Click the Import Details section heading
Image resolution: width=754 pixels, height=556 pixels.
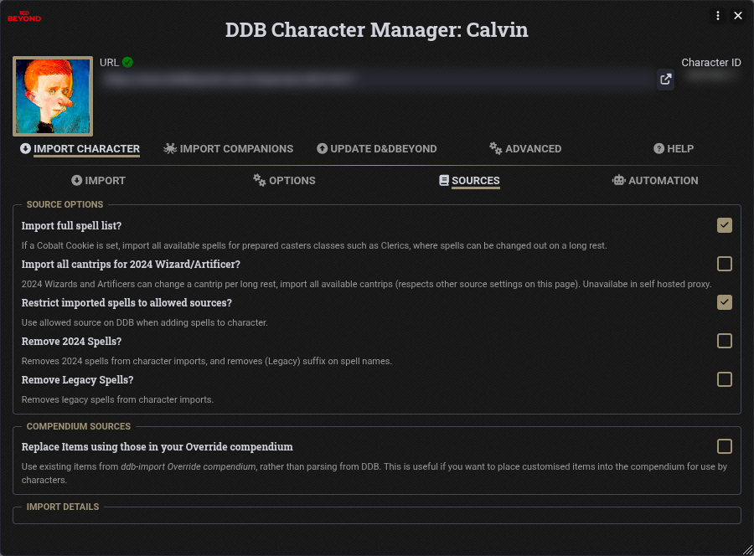[63, 507]
